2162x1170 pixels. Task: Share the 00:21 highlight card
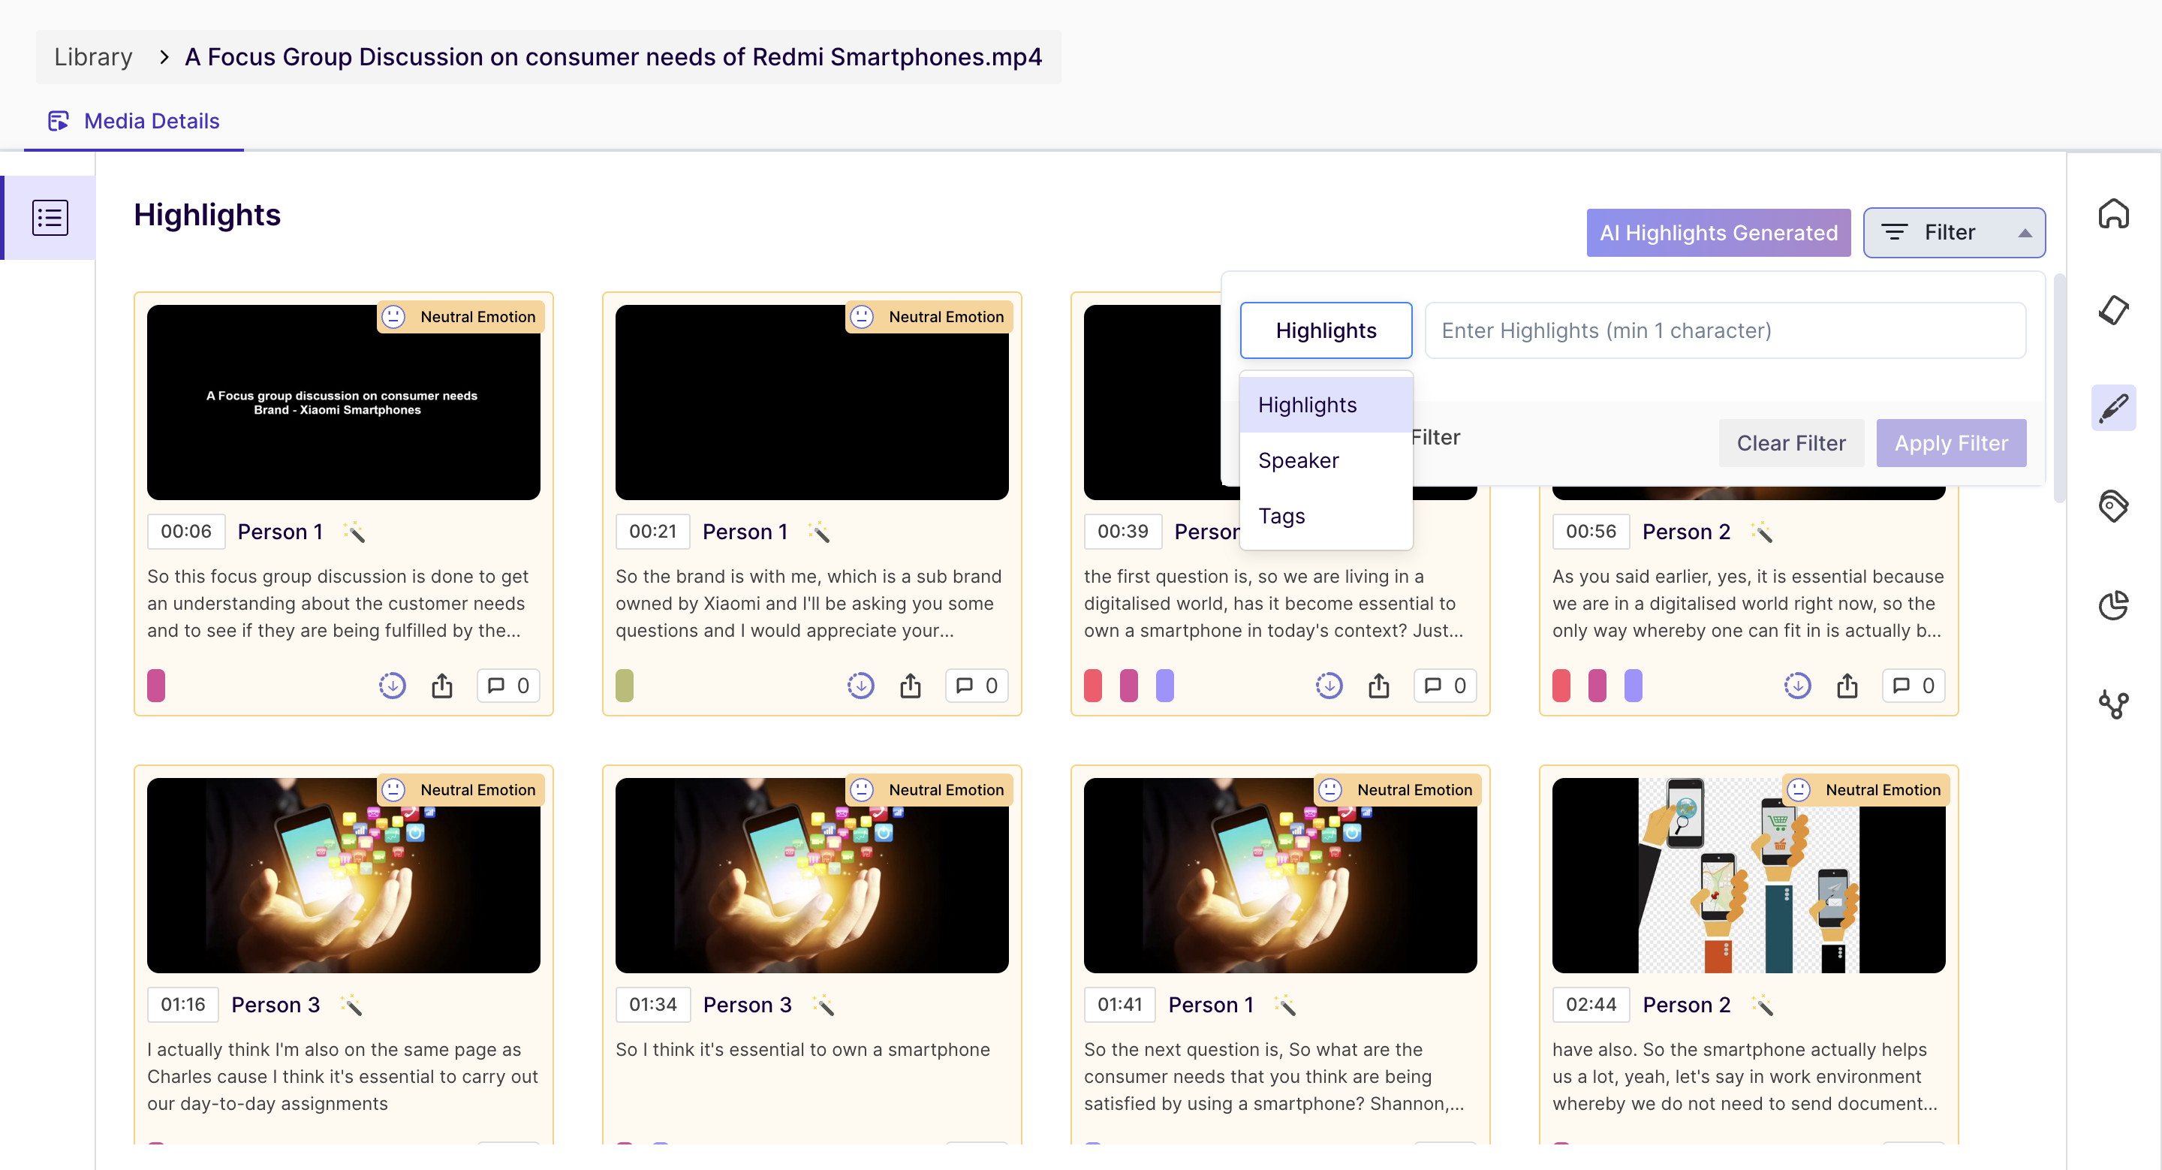tap(910, 686)
